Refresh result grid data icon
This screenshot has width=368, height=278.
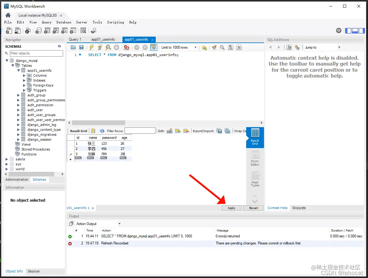[x=102, y=131]
